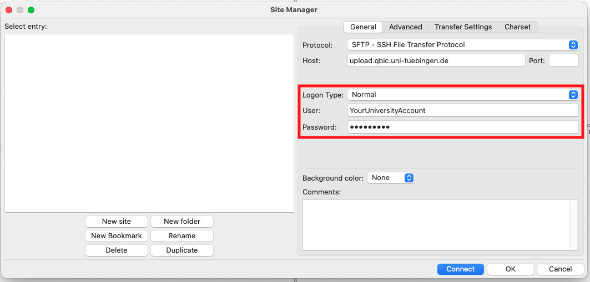
Task: Open the Background color dropdown
Action: point(391,178)
